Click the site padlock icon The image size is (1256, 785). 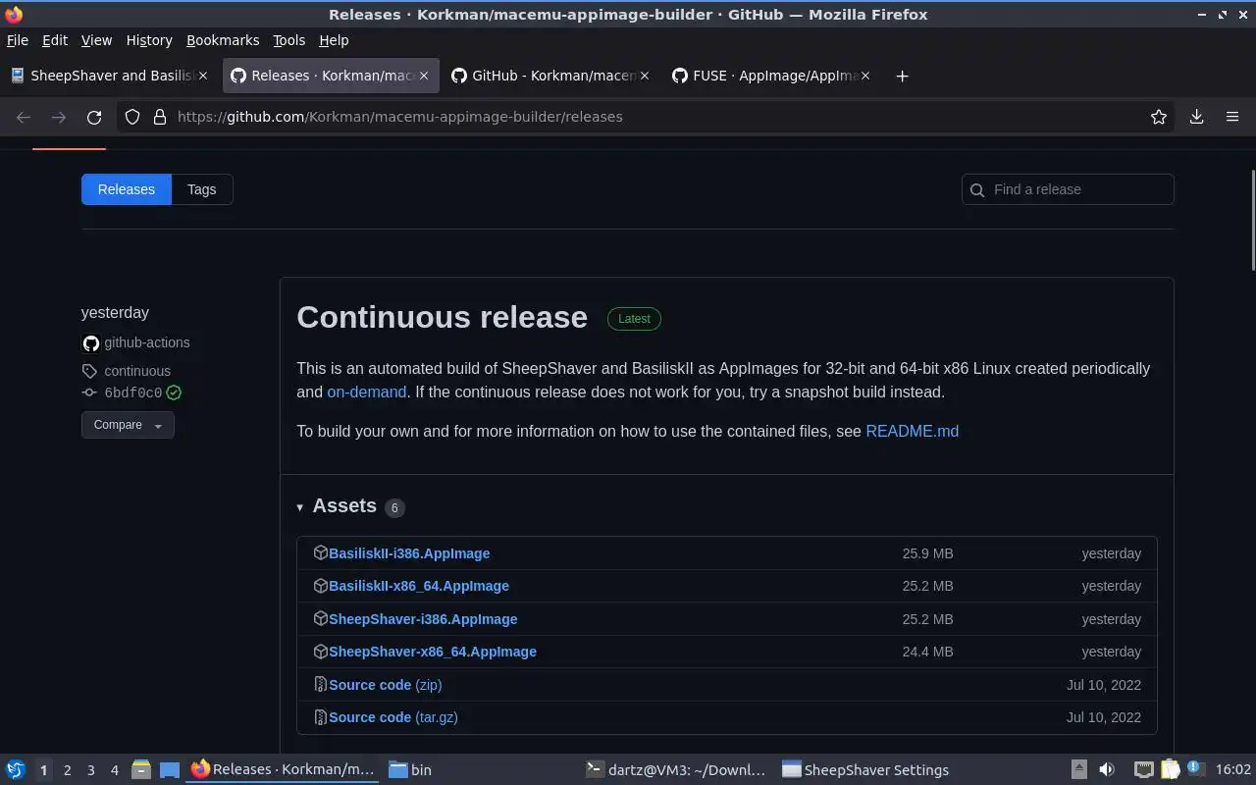(160, 117)
